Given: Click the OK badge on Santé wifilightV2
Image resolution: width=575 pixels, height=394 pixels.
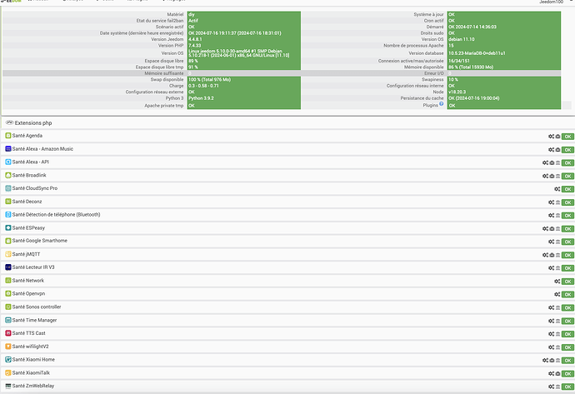Looking at the screenshot, I should (567, 347).
